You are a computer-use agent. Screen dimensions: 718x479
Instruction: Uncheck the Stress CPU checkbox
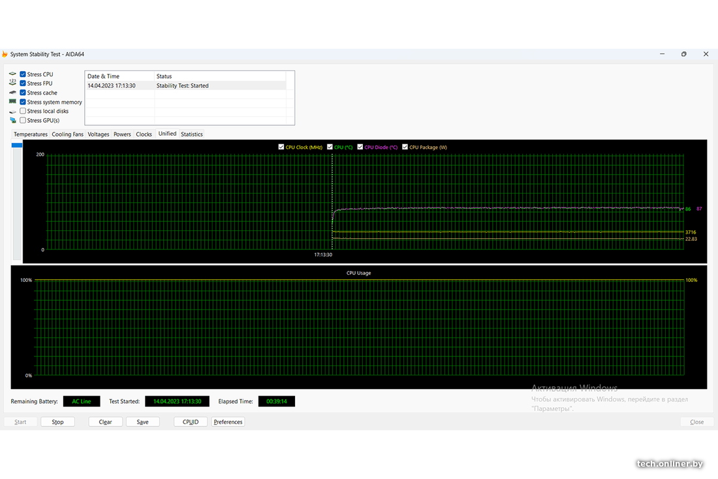23,74
